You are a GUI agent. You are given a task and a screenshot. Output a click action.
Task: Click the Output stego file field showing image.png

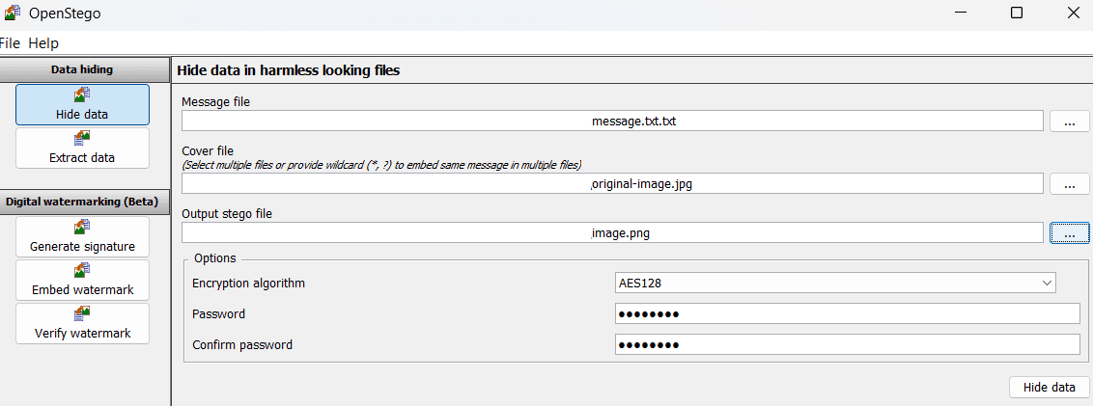pyautogui.click(x=613, y=233)
